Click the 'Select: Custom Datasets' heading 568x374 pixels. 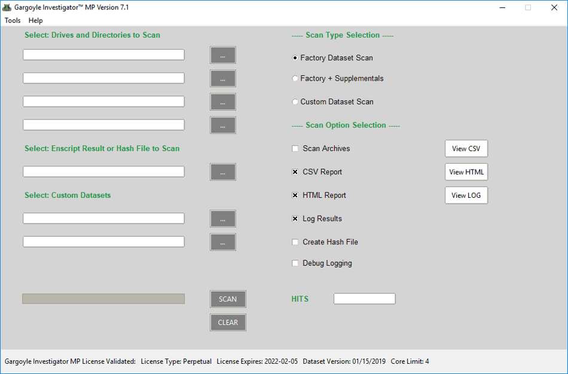click(x=68, y=195)
